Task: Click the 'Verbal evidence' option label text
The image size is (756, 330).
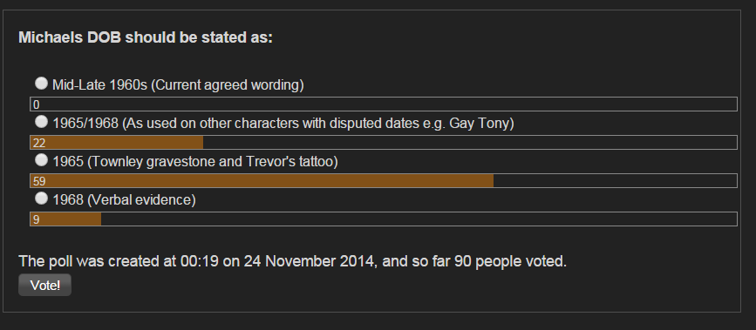Action: [x=124, y=200]
